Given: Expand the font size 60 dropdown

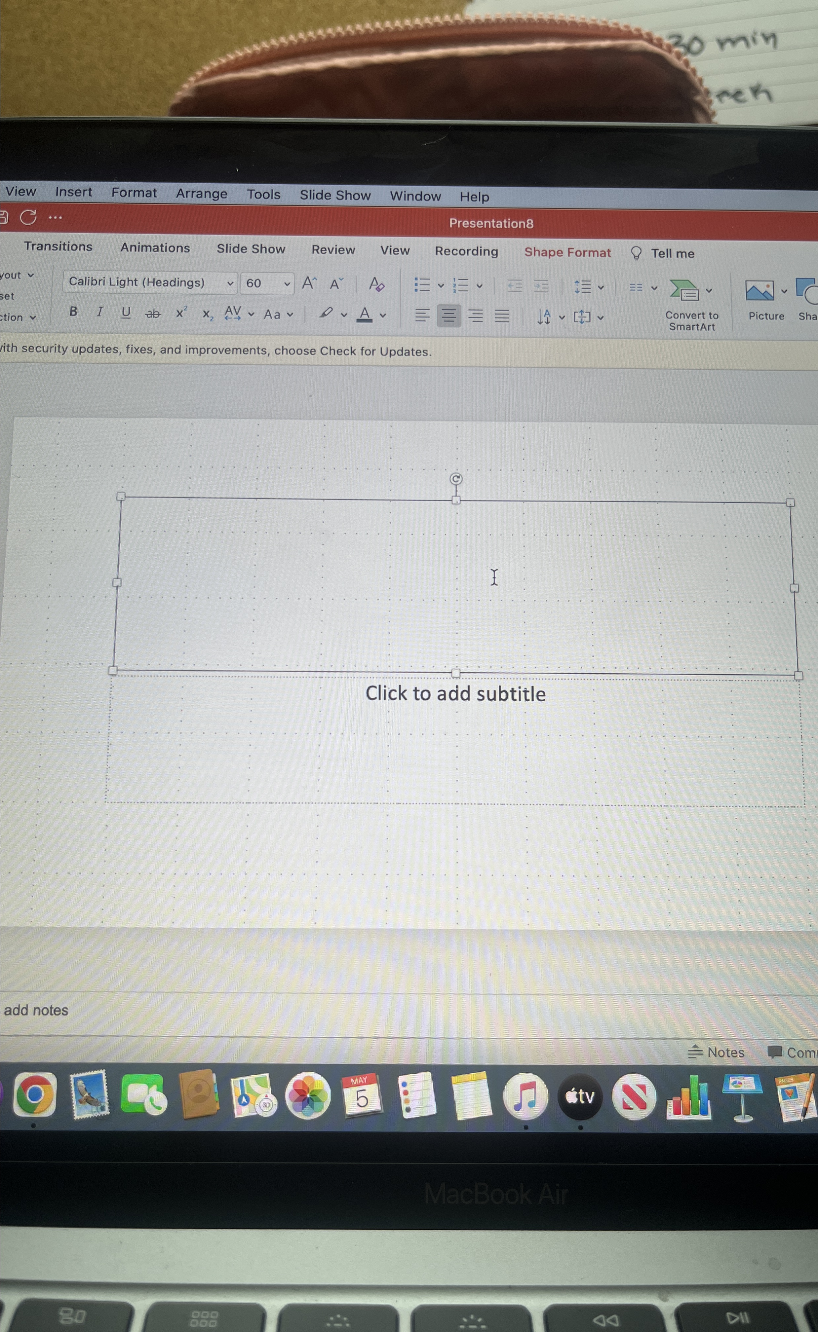Looking at the screenshot, I should [x=287, y=283].
